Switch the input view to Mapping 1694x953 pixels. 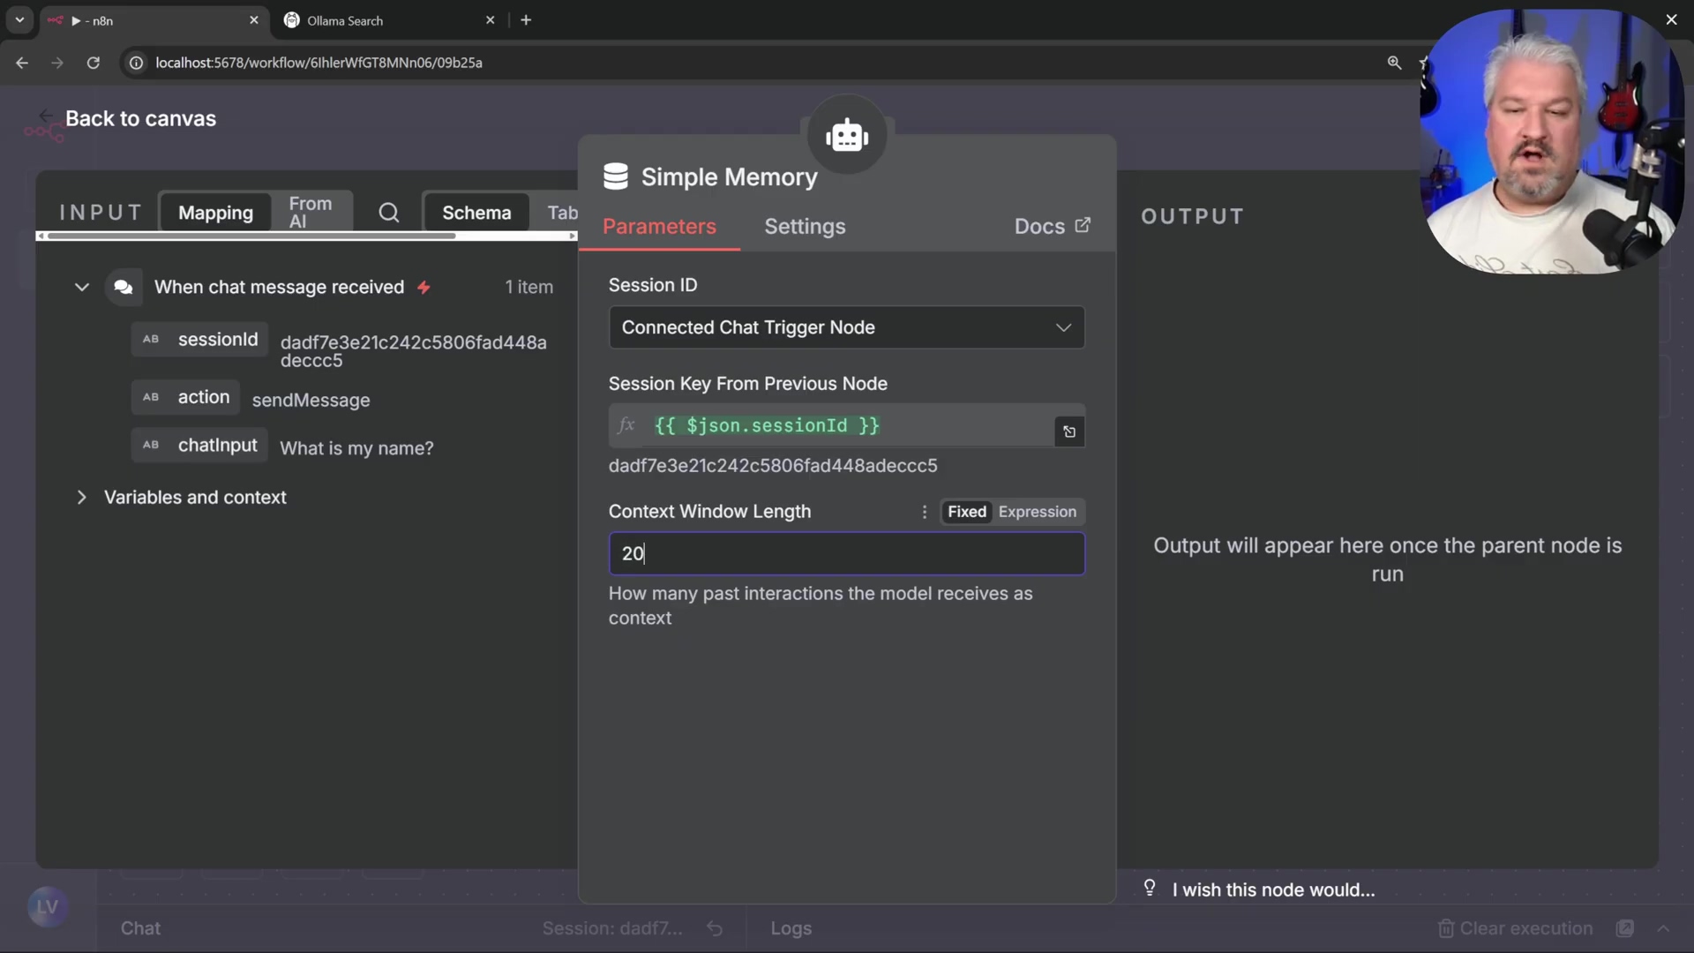[215, 213]
